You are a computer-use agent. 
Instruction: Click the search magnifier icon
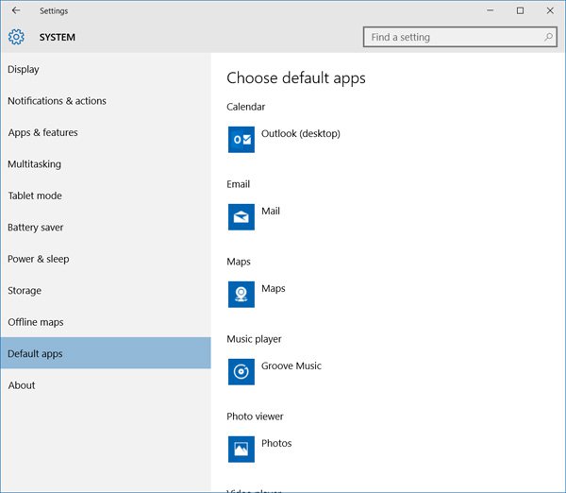pos(548,38)
